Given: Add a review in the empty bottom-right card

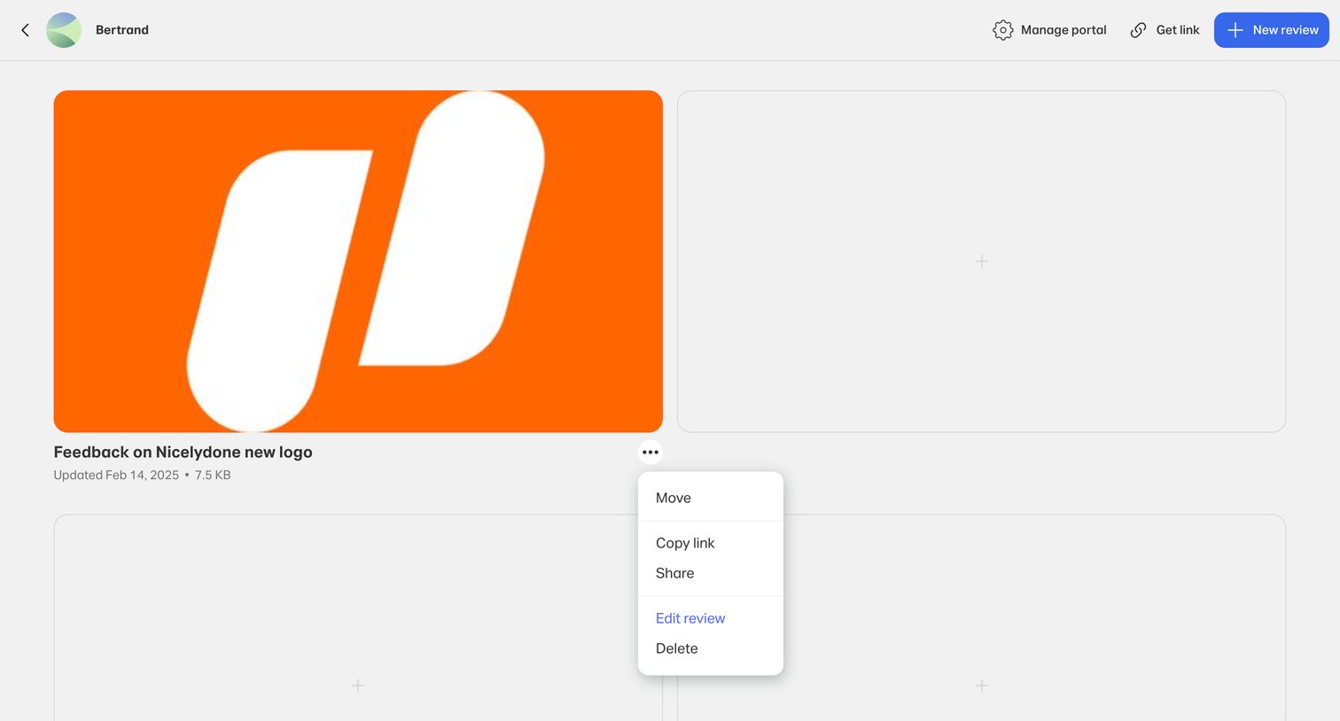Looking at the screenshot, I should (x=981, y=686).
